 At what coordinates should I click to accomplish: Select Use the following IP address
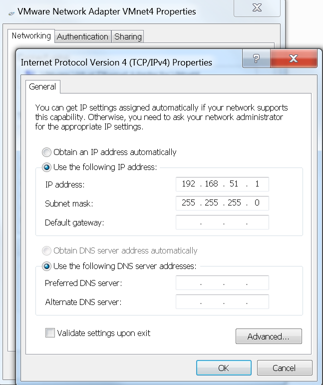click(47, 167)
